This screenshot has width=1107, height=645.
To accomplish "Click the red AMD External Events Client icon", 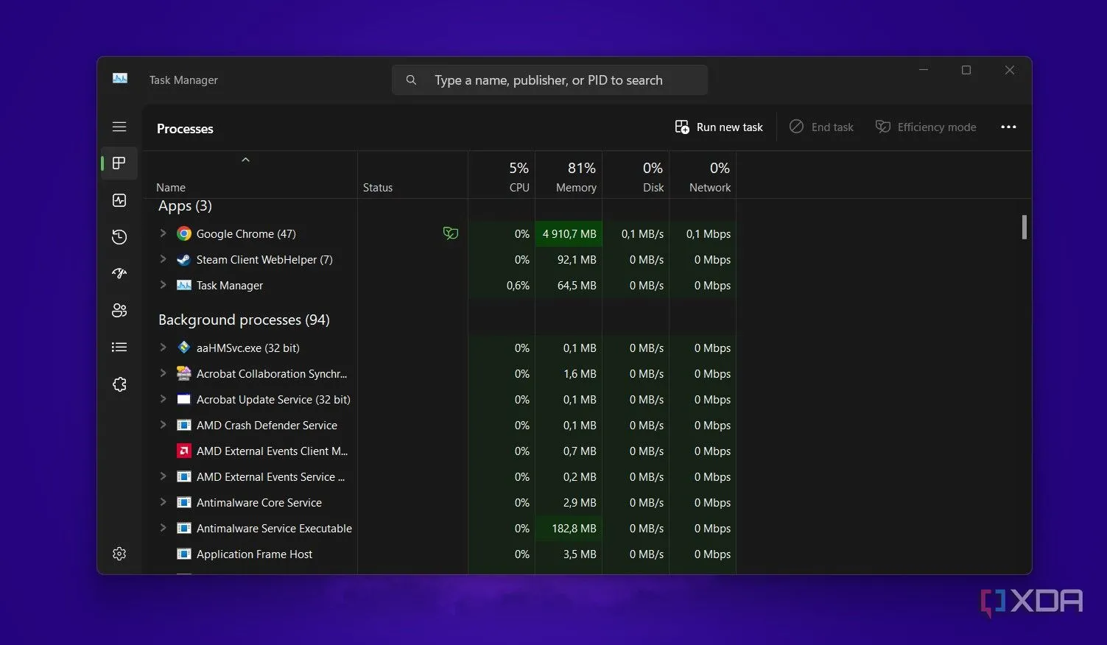I will coord(184,451).
